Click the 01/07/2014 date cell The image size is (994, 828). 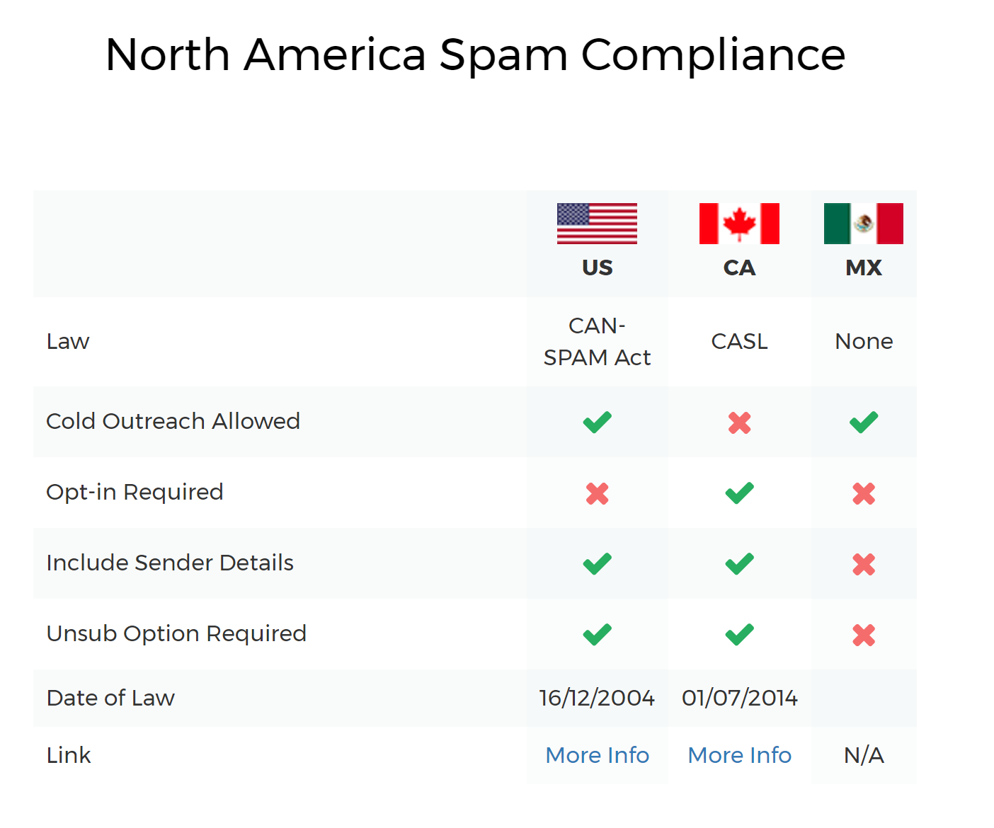tap(740, 698)
